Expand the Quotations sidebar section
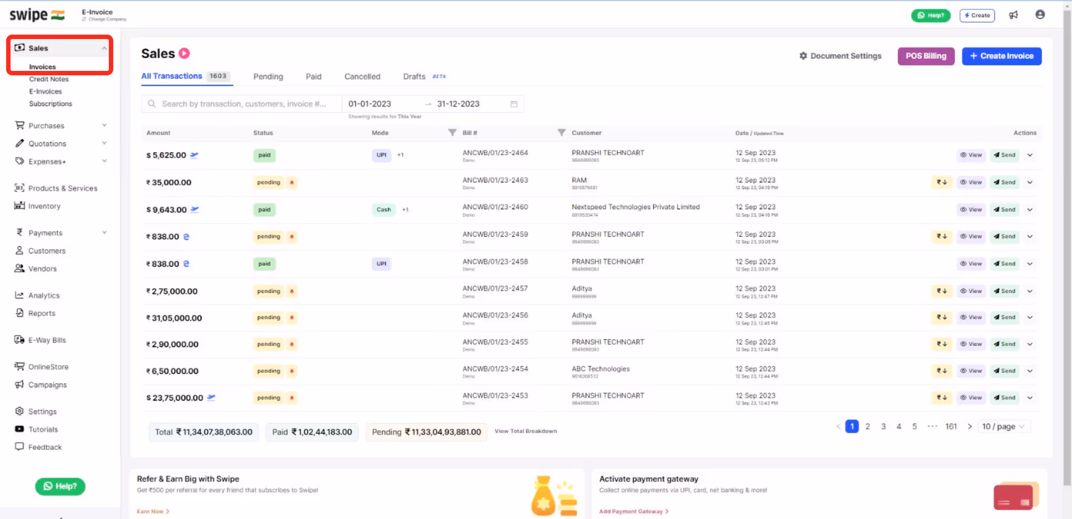The image size is (1072, 519). tap(104, 143)
